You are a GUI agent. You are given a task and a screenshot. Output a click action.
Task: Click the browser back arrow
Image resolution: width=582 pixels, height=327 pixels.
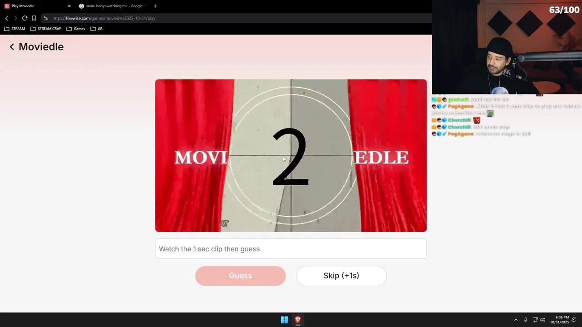click(7, 18)
